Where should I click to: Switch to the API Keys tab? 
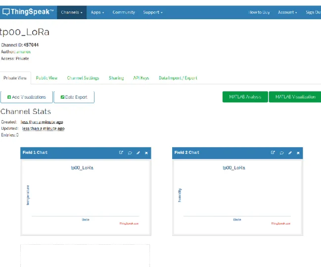pyautogui.click(x=141, y=78)
